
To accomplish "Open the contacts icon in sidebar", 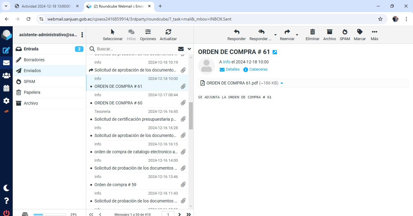I will click(6, 76).
